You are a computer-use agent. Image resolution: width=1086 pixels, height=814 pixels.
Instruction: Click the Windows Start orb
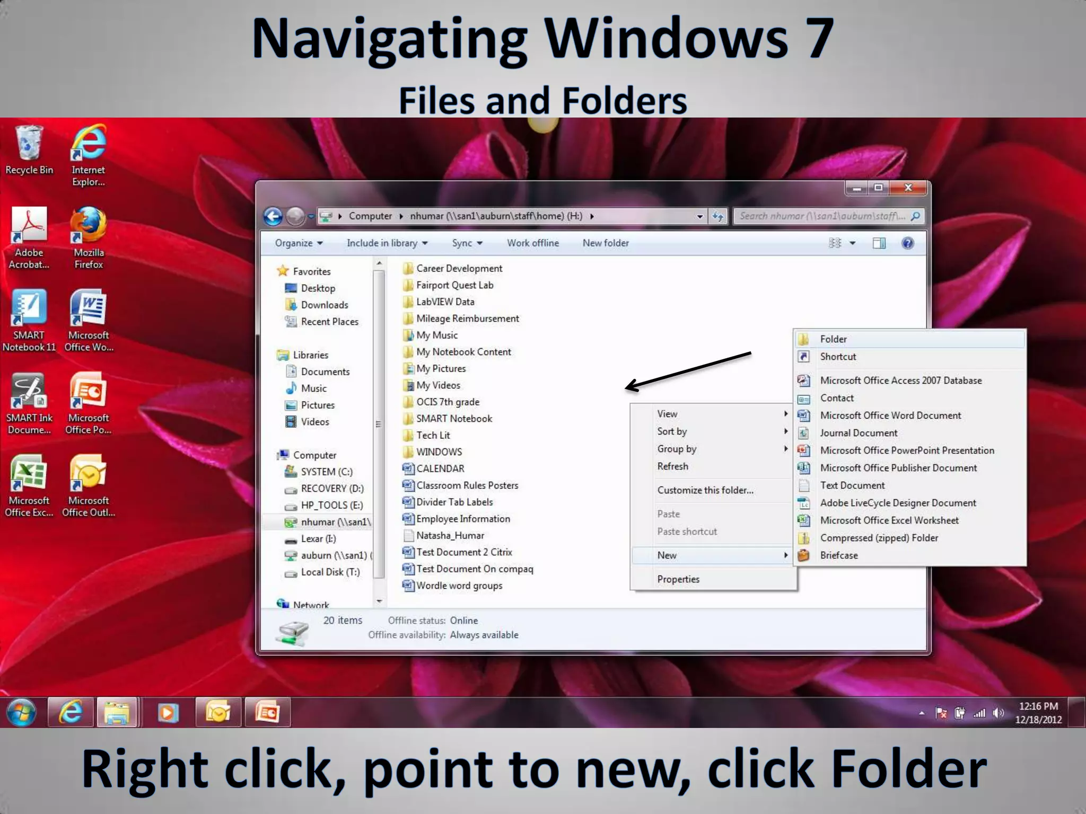click(21, 712)
